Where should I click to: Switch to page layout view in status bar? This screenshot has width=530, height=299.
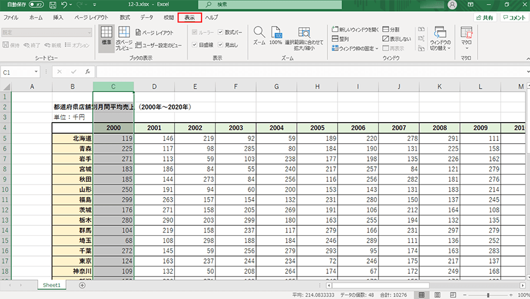click(437, 295)
